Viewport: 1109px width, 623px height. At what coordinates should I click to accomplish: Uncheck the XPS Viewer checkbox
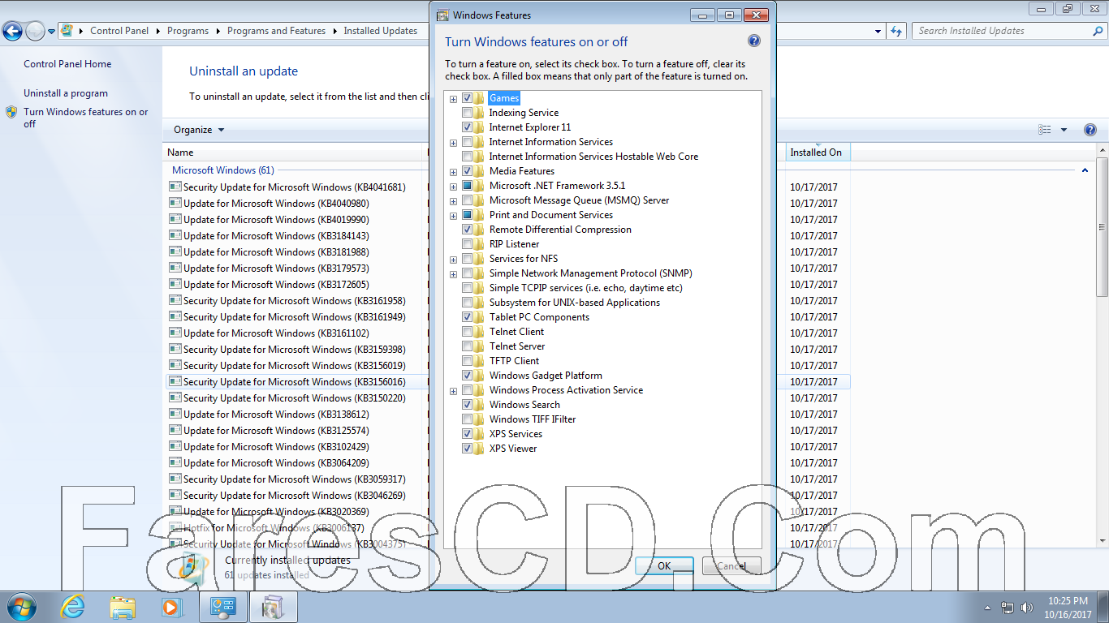[467, 449]
